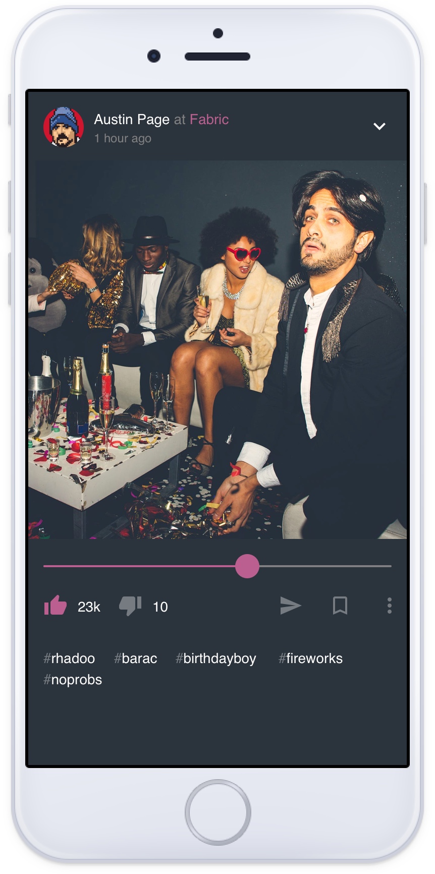Open the #rhadoo hashtag
The width and height of the screenshot is (435, 874).
coord(69,659)
